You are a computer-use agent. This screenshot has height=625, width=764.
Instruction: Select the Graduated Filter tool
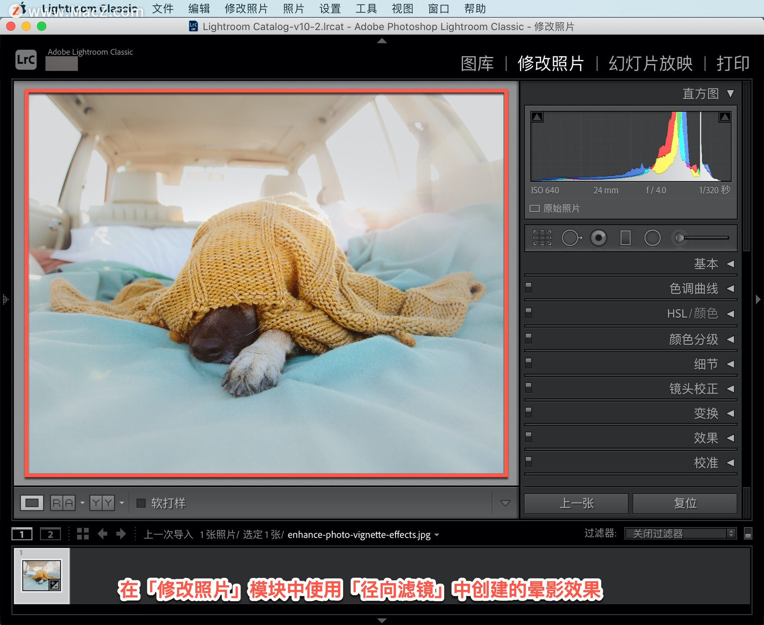(x=625, y=238)
